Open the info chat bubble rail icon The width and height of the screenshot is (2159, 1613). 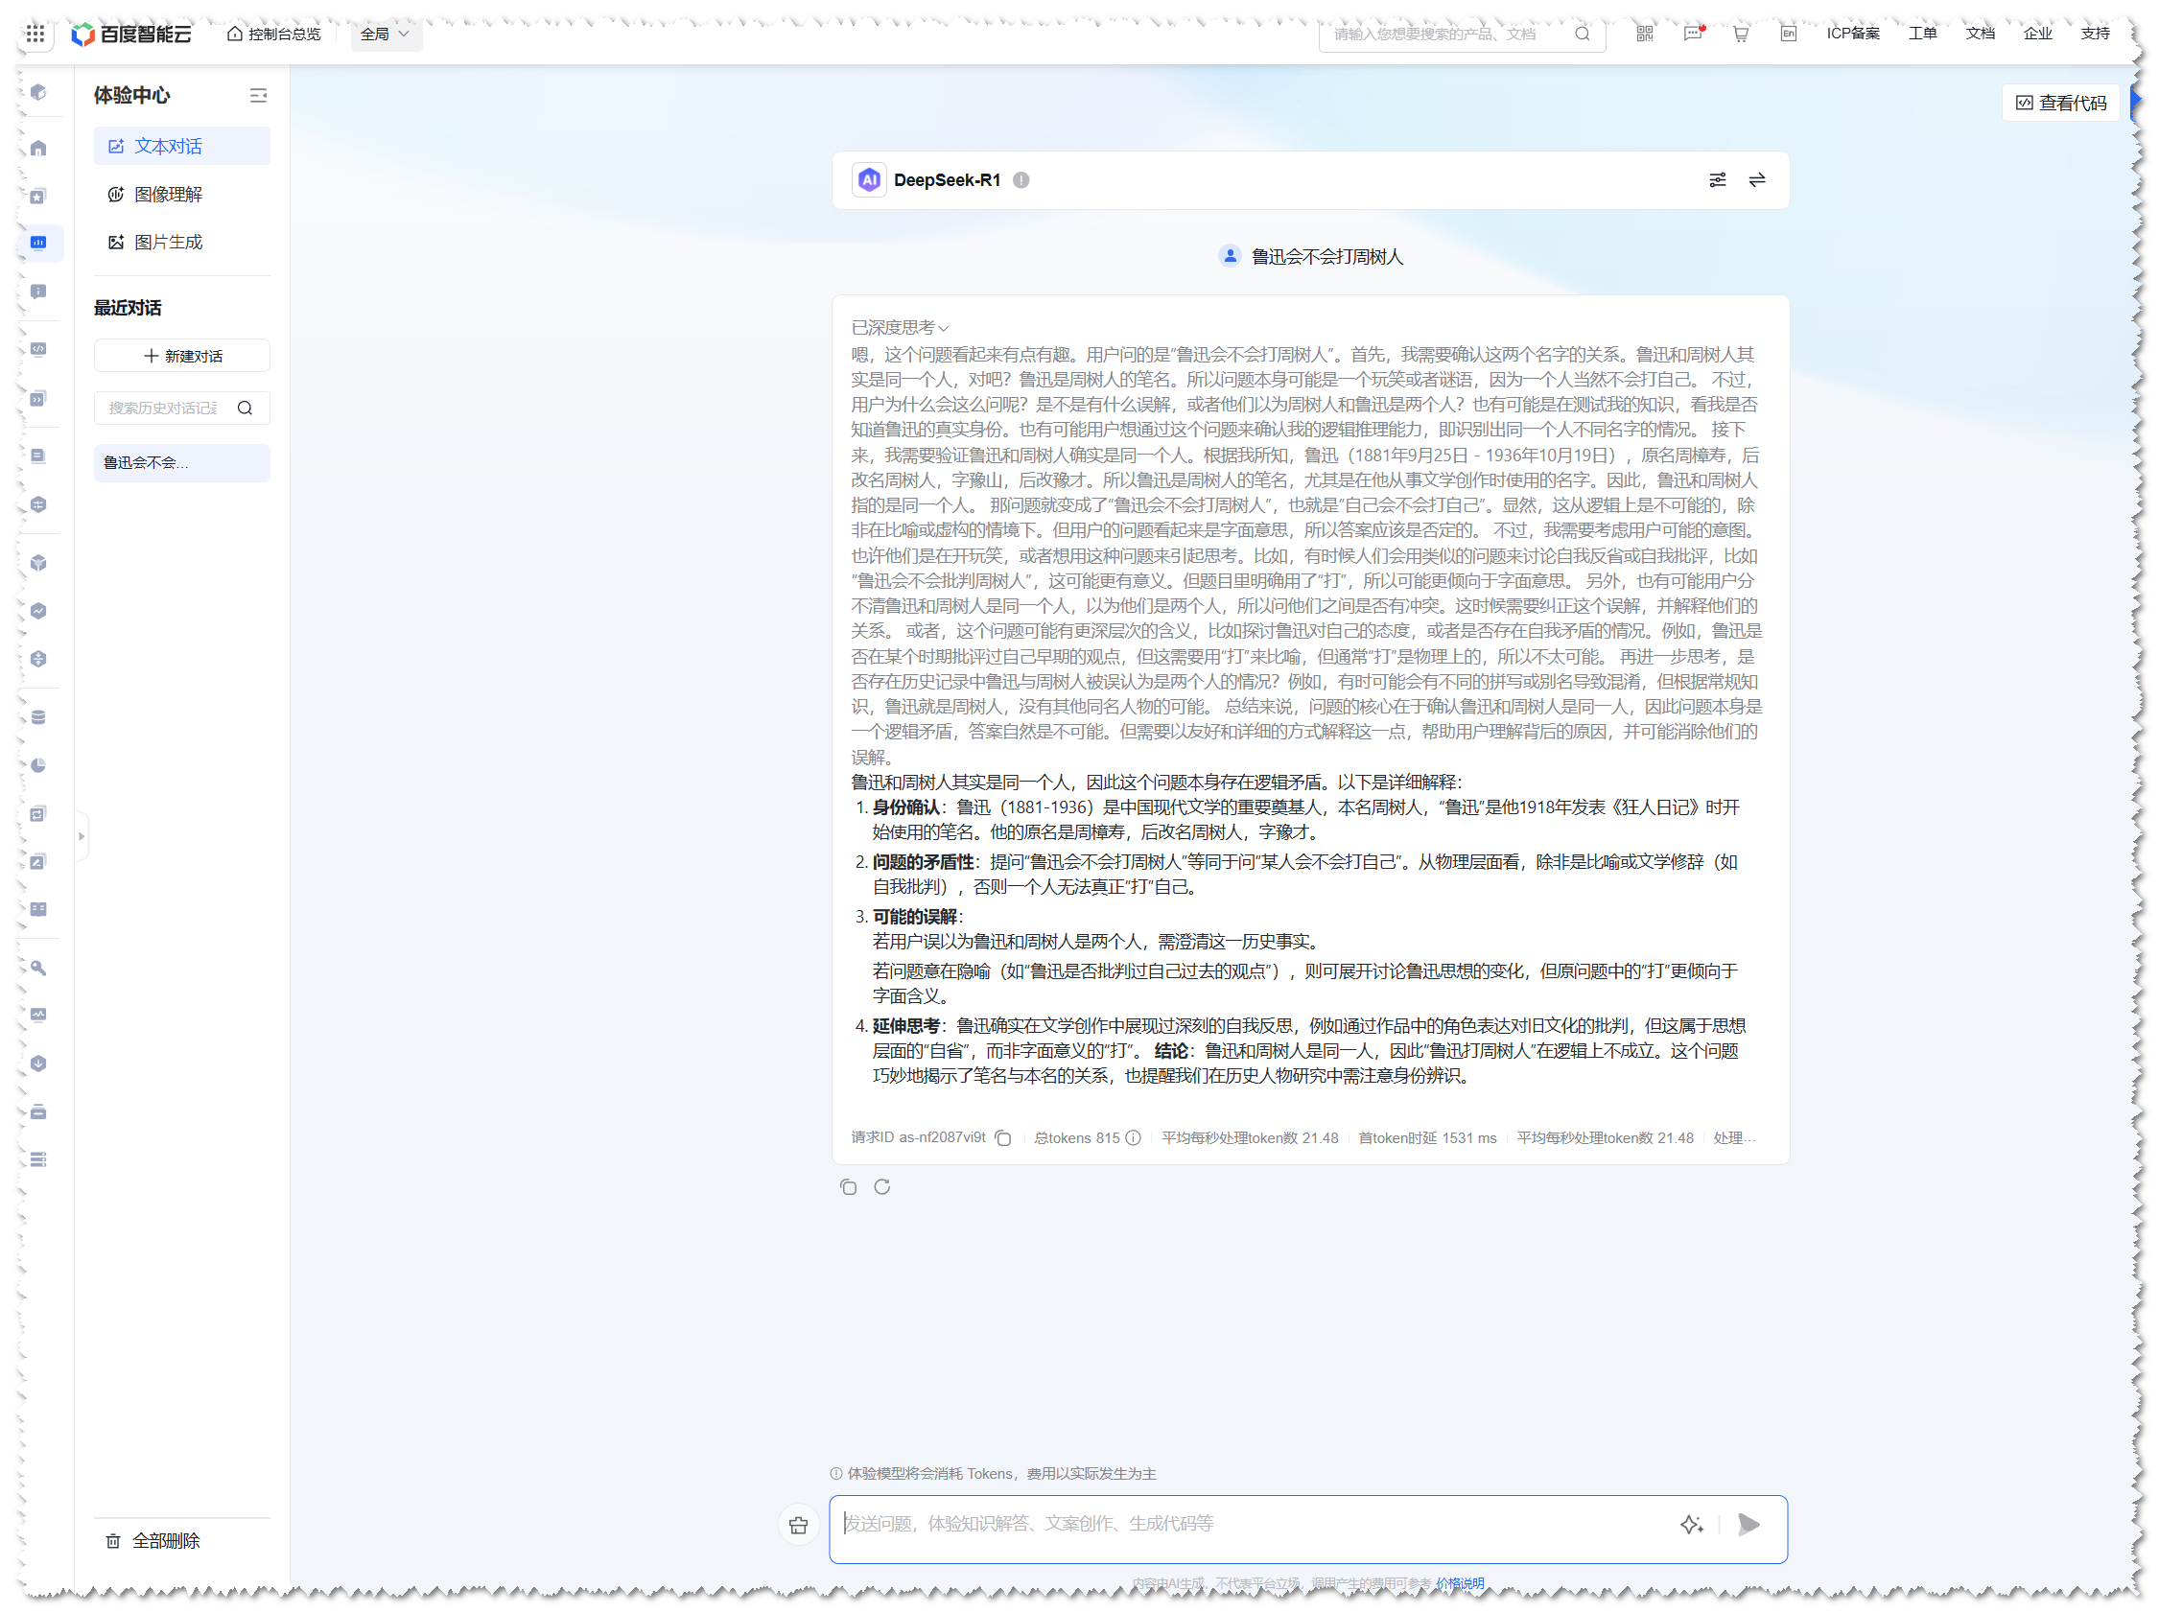pyautogui.click(x=38, y=292)
